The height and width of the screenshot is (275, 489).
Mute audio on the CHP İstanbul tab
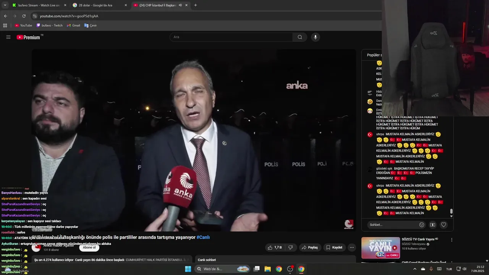(x=180, y=5)
